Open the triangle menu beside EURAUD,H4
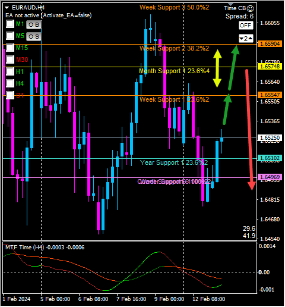 point(7,8)
